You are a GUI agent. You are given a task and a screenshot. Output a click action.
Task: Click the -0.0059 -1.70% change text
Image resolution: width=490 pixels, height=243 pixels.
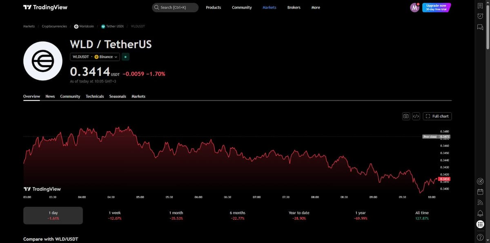click(x=144, y=74)
